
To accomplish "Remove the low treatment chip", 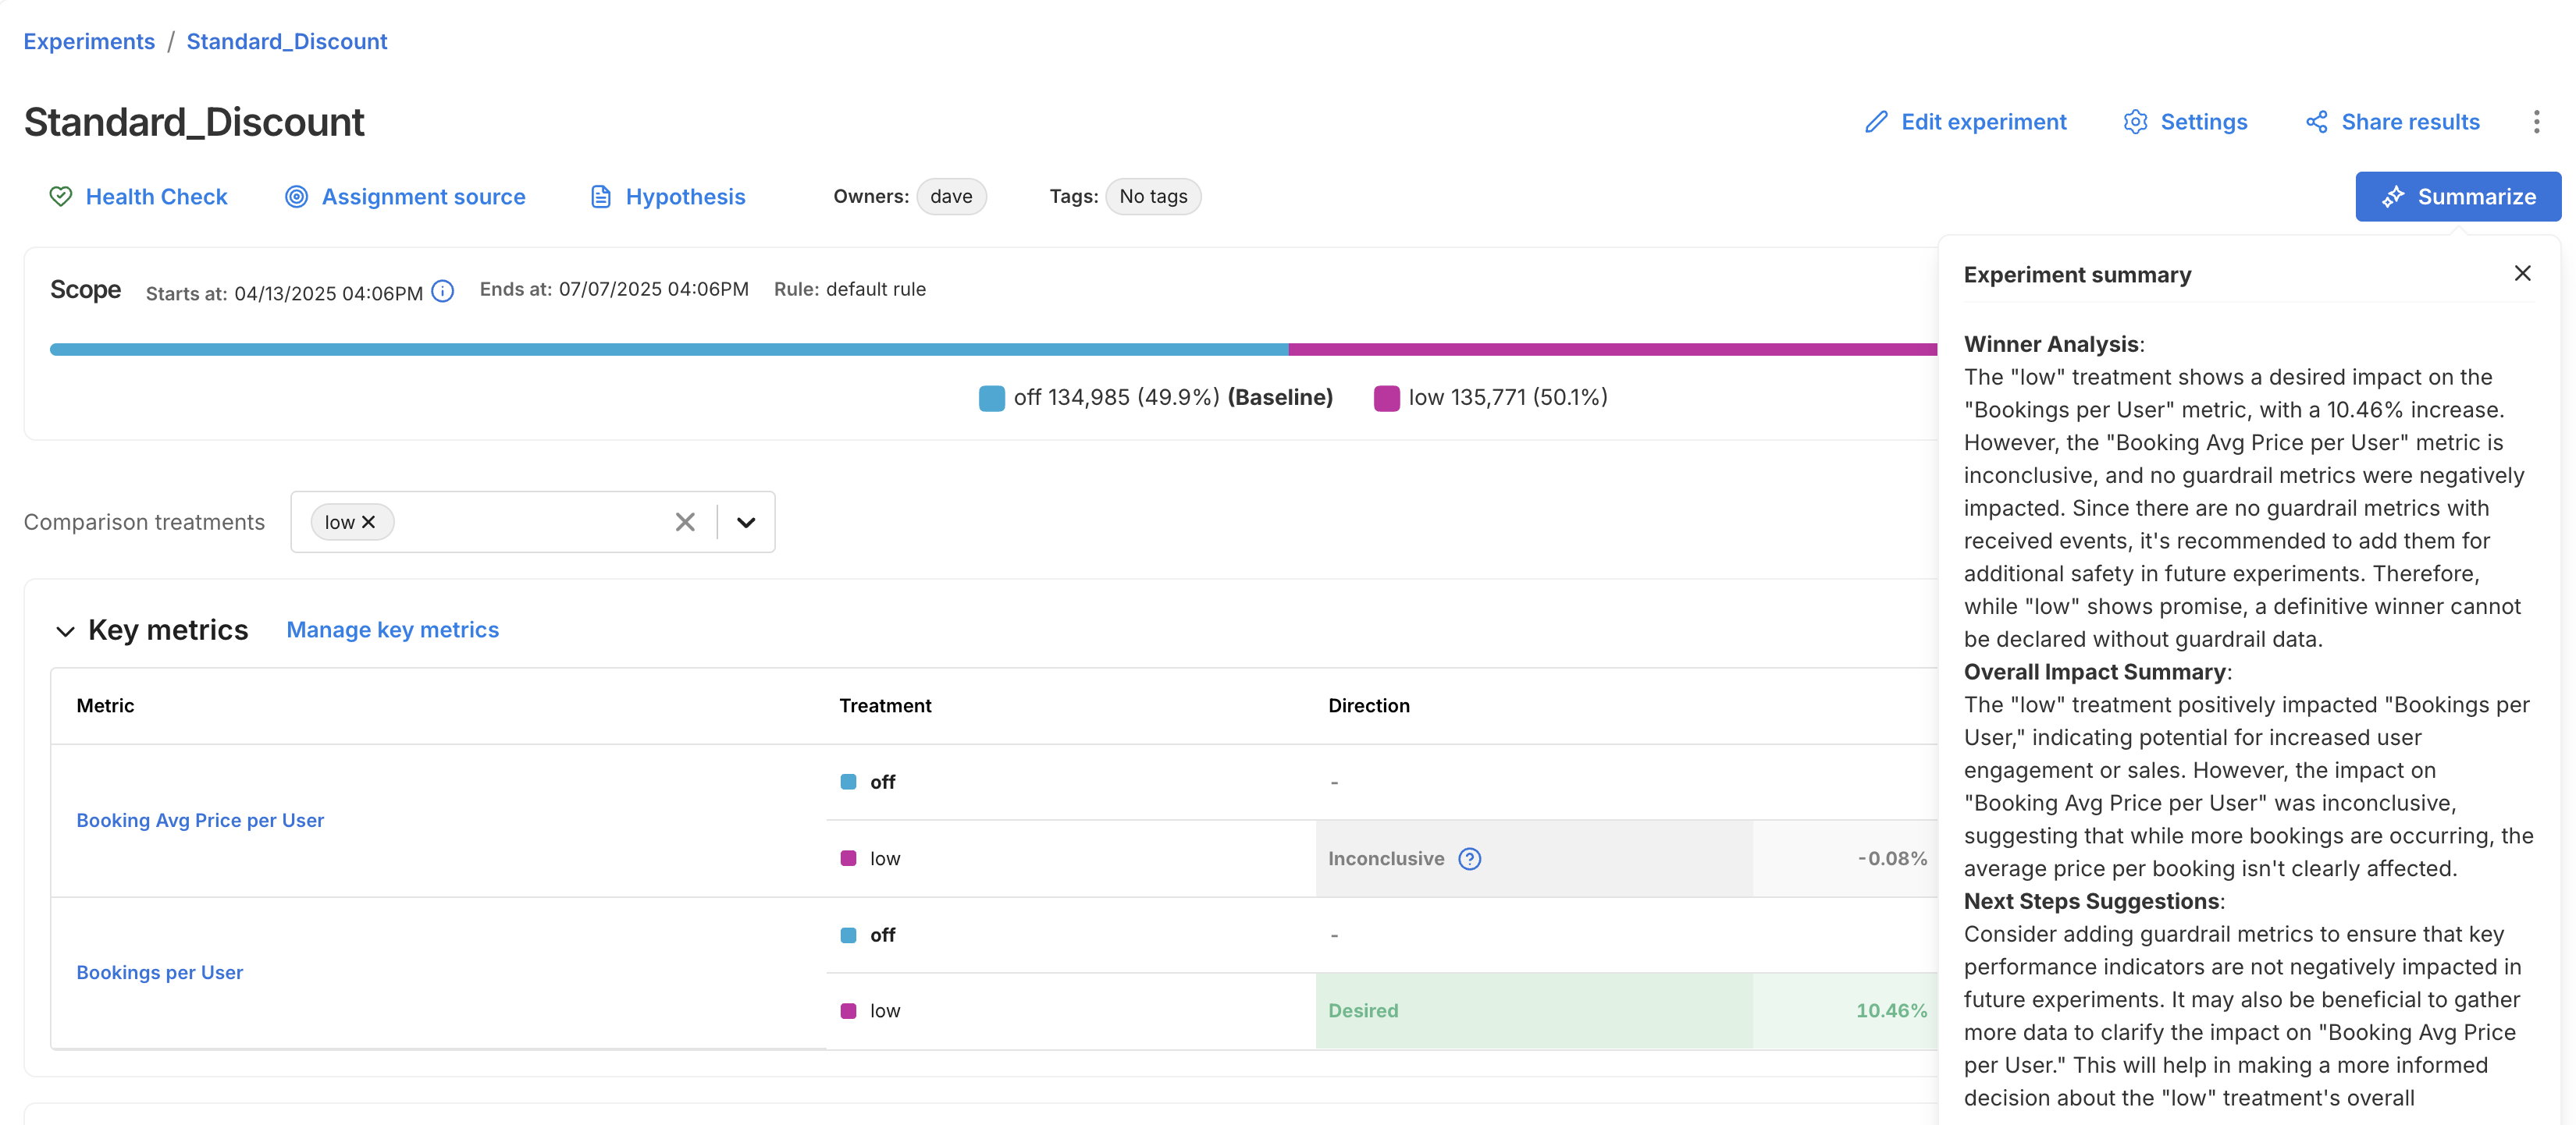I will click(x=368, y=521).
